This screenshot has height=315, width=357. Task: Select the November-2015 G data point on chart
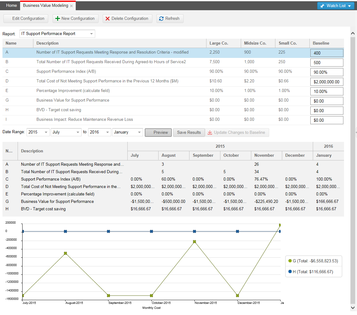point(194,242)
